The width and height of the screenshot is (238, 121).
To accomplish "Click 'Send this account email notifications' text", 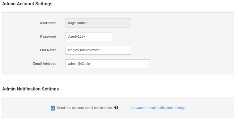I will pos(84,108).
